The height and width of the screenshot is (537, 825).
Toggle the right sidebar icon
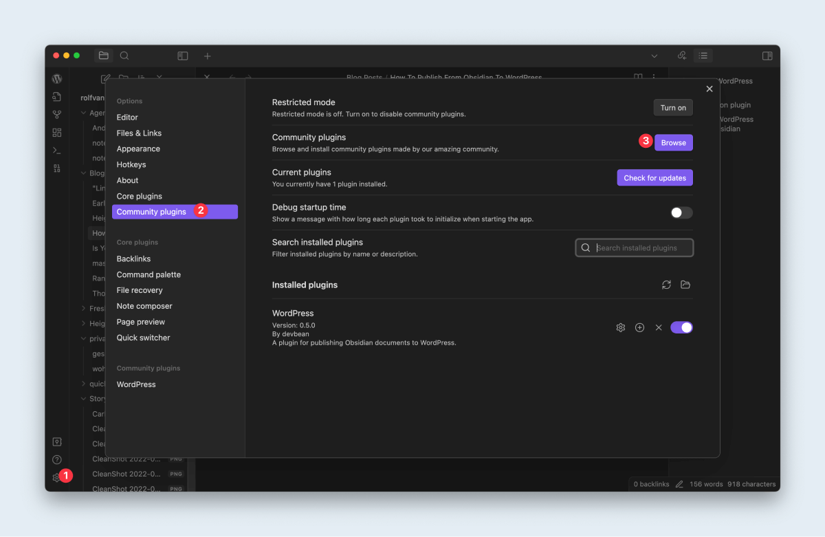(x=767, y=56)
